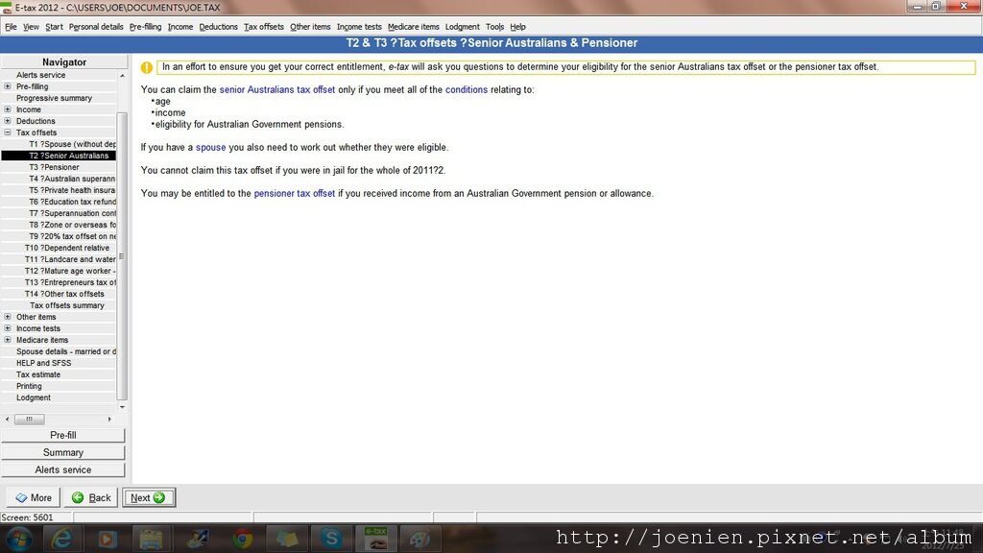Open the Help menu

point(517,27)
